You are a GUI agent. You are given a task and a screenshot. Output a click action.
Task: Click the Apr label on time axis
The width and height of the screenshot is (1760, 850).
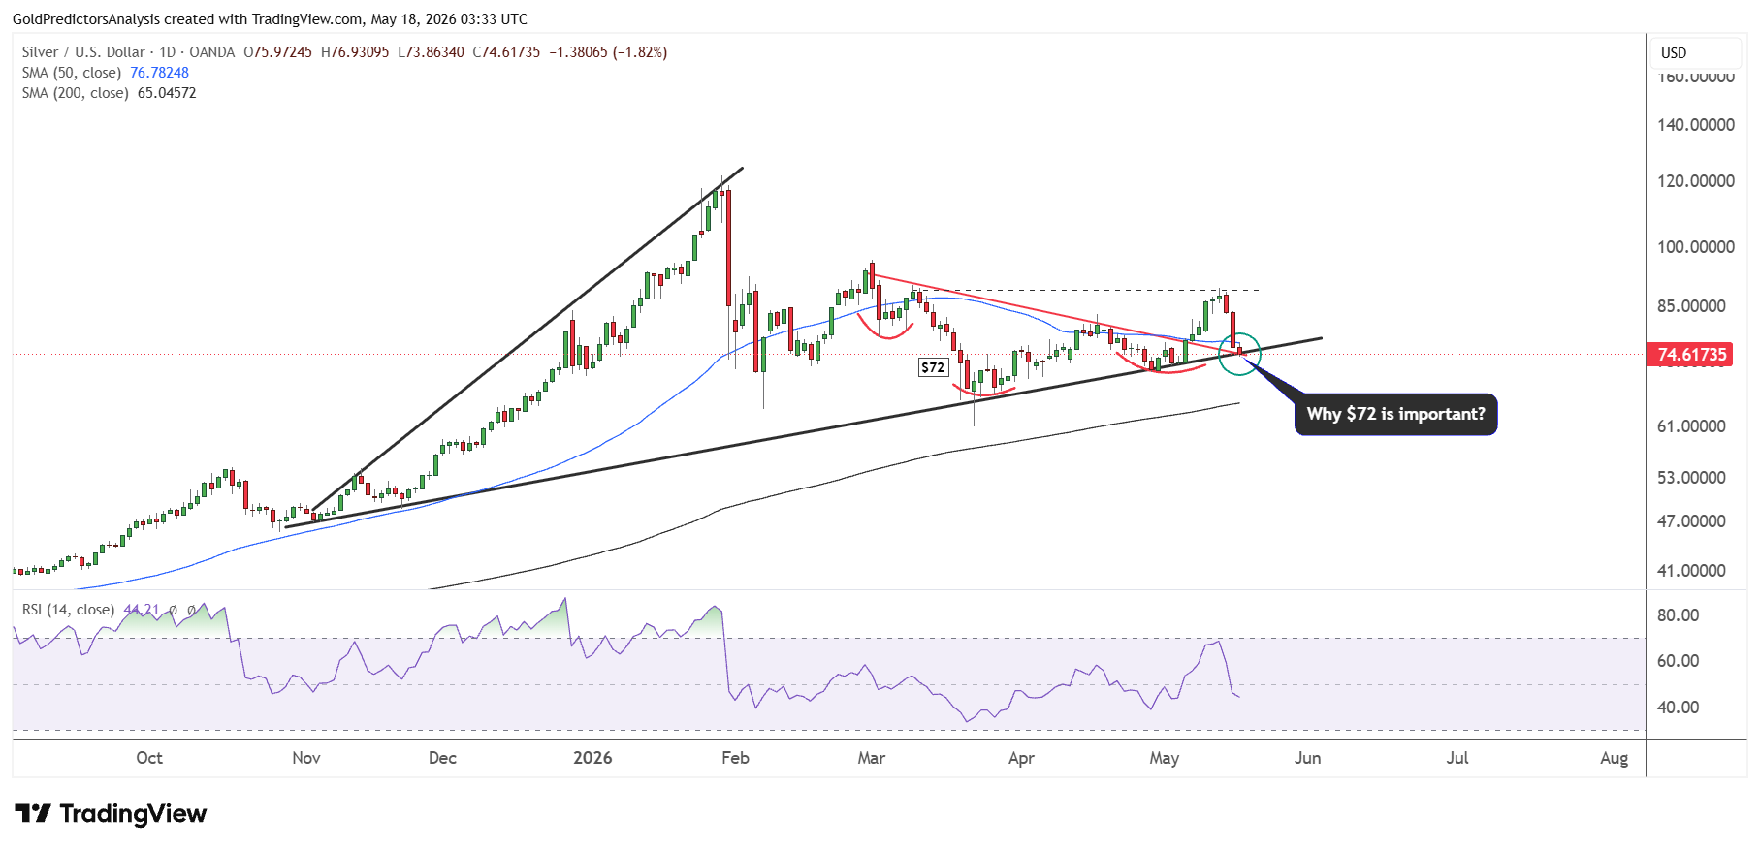[1021, 758]
